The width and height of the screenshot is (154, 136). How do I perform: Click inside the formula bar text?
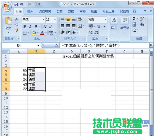click(x=91, y=46)
